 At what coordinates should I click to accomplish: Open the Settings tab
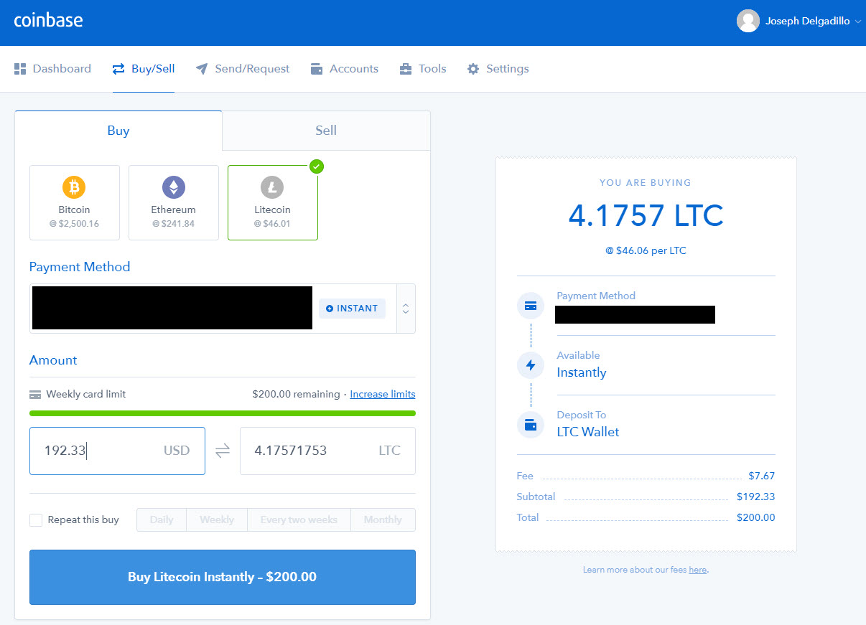point(498,69)
